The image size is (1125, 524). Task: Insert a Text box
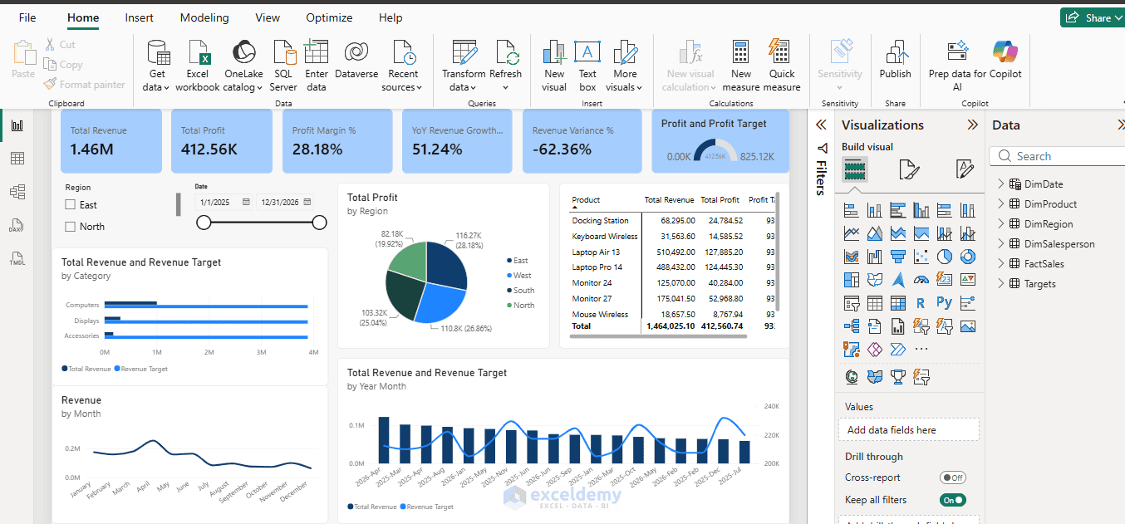587,65
